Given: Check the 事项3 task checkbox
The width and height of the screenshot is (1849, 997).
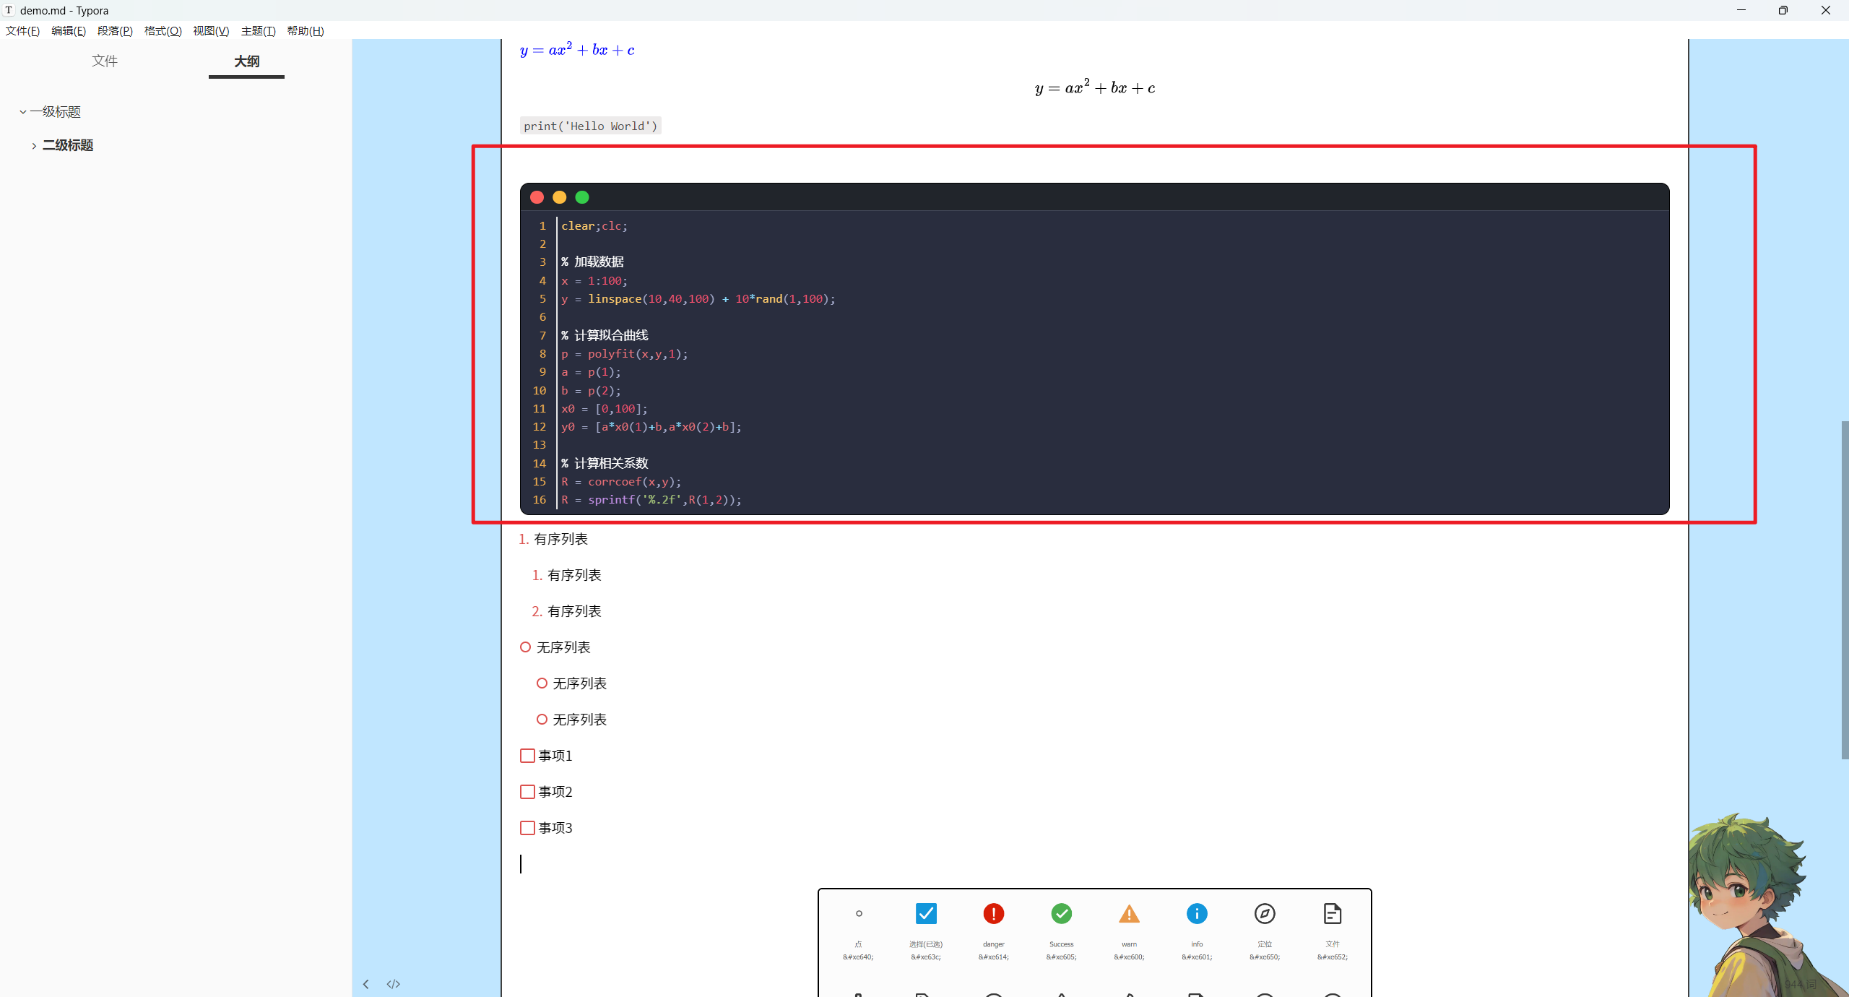Looking at the screenshot, I should pos(527,828).
